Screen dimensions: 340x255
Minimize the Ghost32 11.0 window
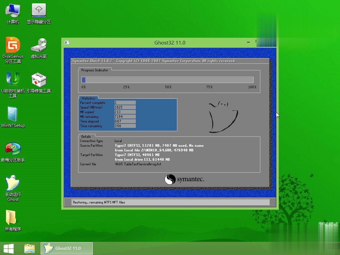click(x=248, y=42)
